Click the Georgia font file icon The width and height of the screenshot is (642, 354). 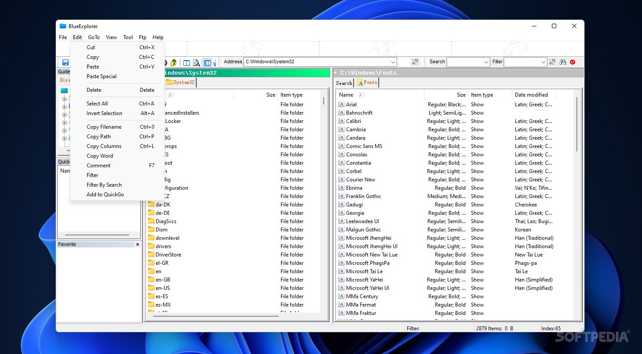click(341, 213)
